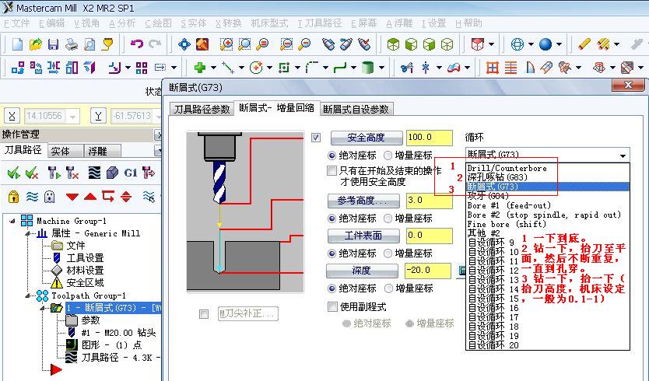Collapse the Toolpath Group-1 node
This screenshot has width=649, height=381.
28,295
